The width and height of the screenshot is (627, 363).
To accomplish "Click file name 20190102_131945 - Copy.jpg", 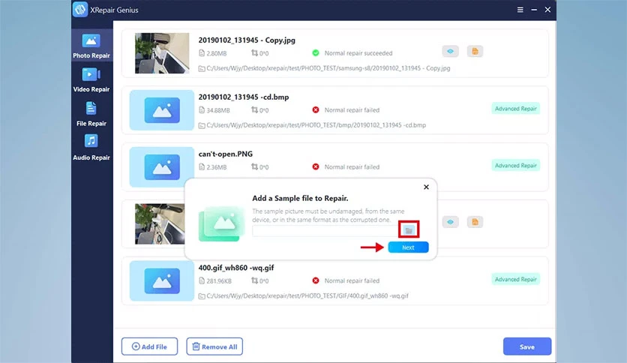I will click(247, 40).
